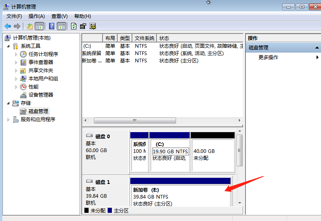Toggle the Show/Hide Action Pane icon
The height and width of the screenshot is (221, 321).
[61, 26]
